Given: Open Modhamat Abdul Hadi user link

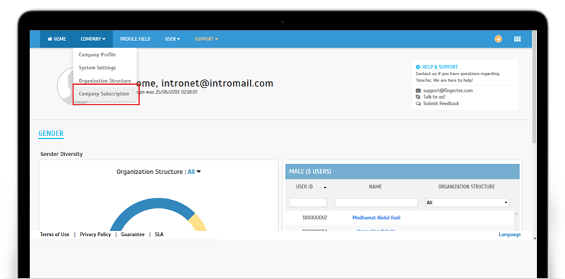Looking at the screenshot, I should point(376,218).
